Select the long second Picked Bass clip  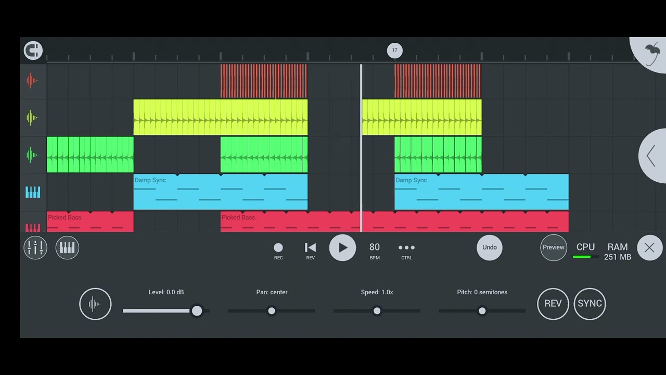pyautogui.click(x=394, y=221)
